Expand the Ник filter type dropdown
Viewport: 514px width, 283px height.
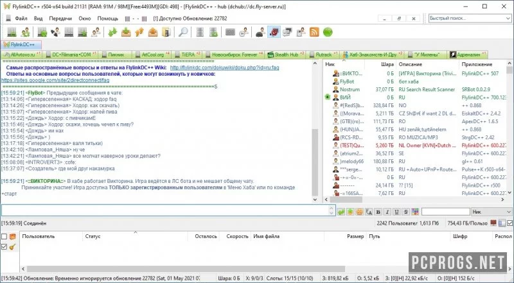click(508, 212)
